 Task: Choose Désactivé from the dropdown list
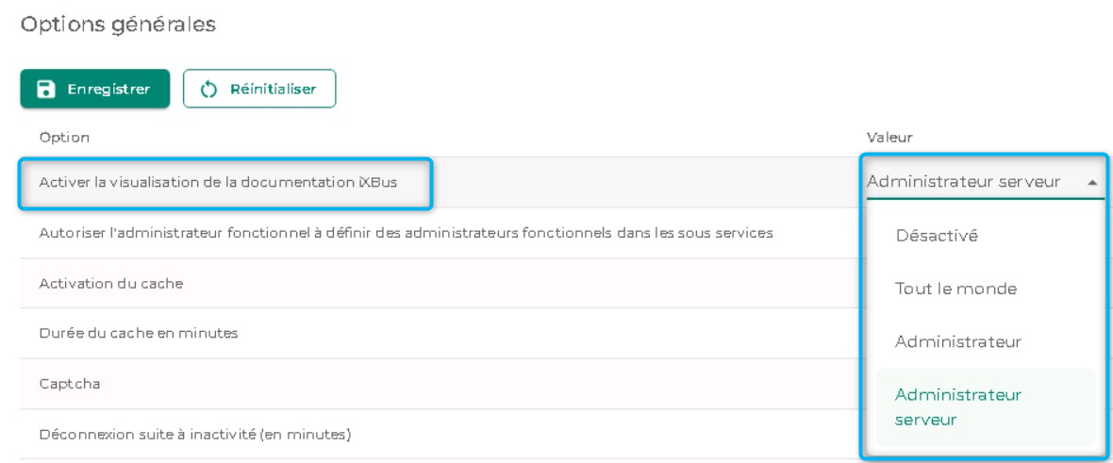click(937, 236)
